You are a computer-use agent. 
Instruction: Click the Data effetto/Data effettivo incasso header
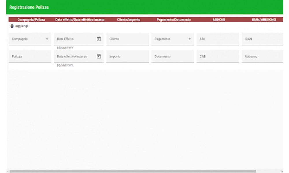pyautogui.click(x=80, y=20)
